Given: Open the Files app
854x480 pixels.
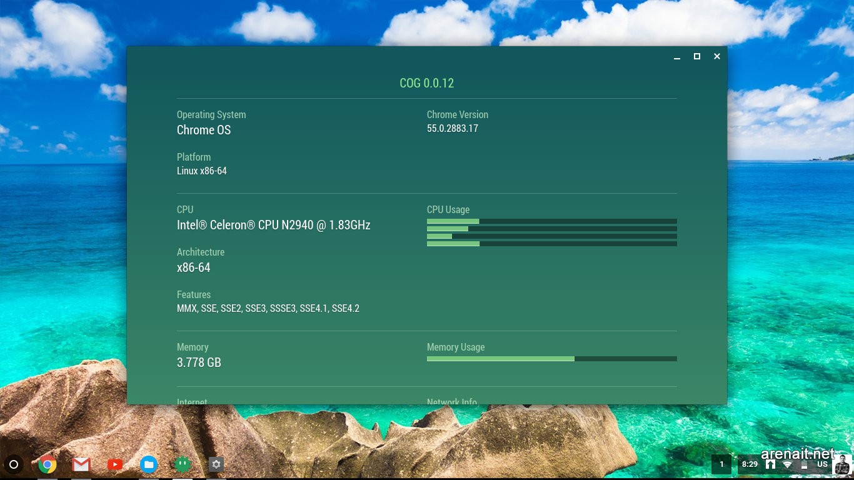Looking at the screenshot, I should tap(149, 464).
